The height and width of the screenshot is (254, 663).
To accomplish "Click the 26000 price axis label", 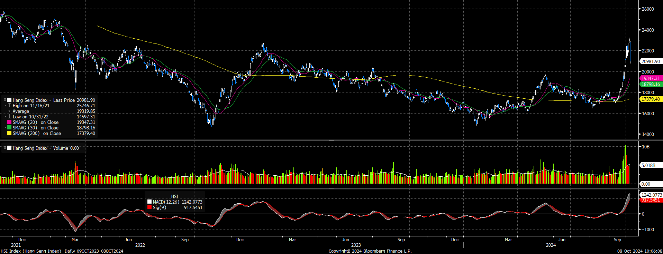I will click(x=648, y=9).
